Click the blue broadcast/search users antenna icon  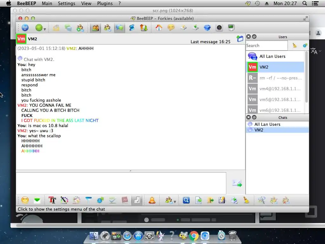pos(25,28)
